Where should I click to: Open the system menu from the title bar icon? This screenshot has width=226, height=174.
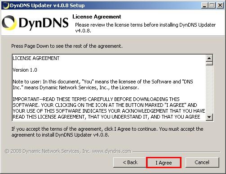[6, 5]
